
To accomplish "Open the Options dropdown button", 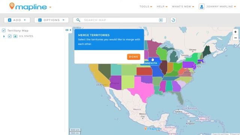I will [52, 20].
